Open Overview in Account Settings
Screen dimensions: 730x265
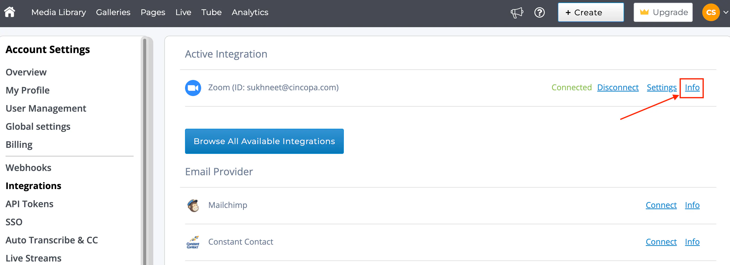(x=26, y=72)
